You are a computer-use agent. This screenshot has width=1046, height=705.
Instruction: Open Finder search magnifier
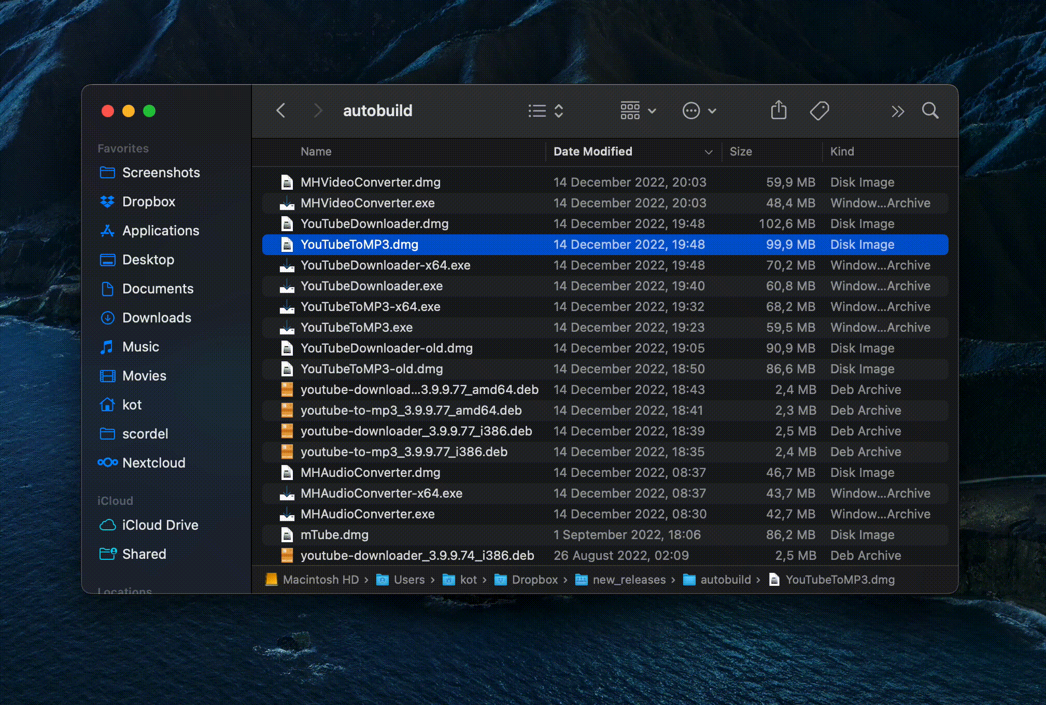(930, 110)
